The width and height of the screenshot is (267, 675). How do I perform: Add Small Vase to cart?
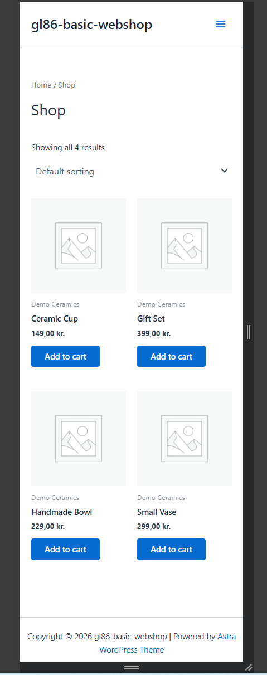171,549
